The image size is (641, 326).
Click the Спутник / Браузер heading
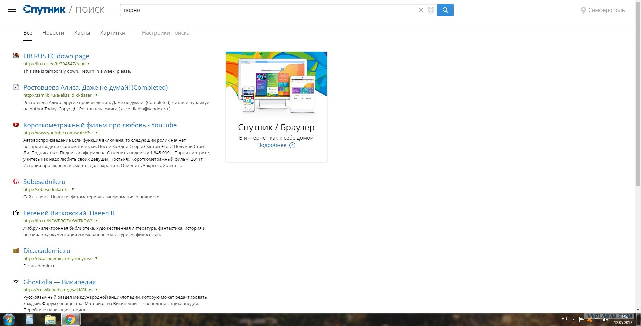276,127
